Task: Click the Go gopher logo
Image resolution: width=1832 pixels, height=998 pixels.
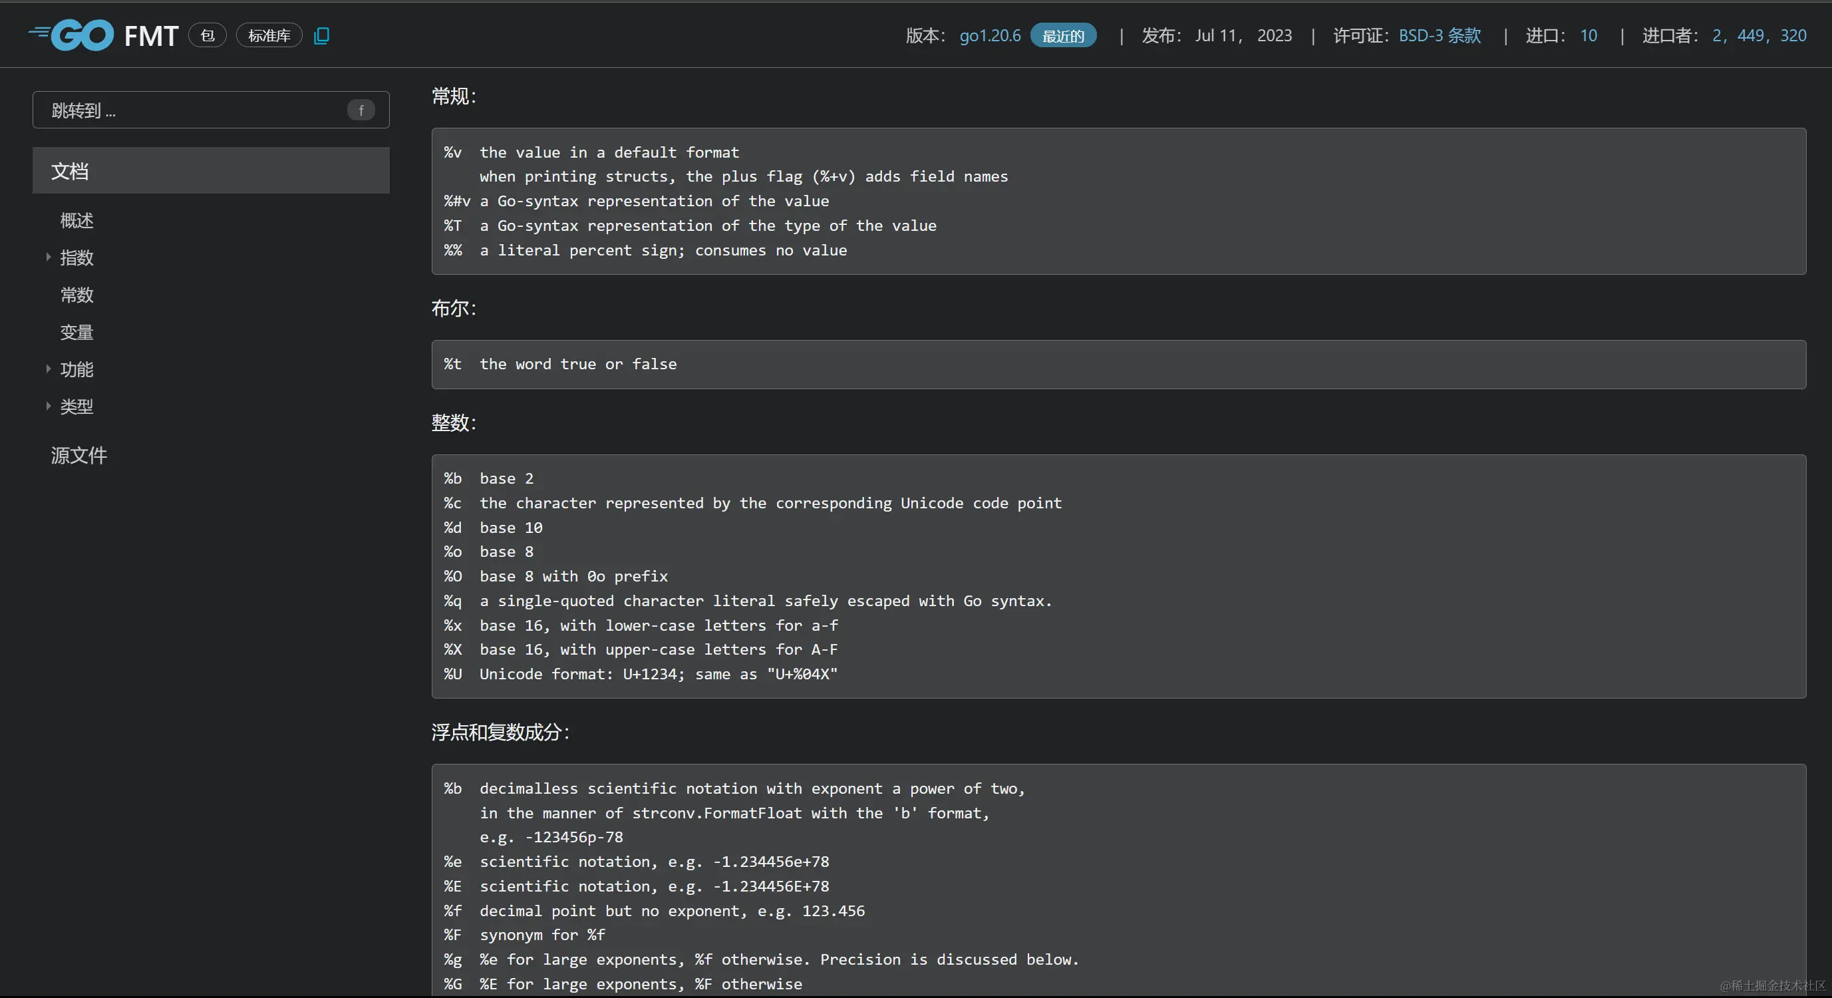Action: (73, 35)
